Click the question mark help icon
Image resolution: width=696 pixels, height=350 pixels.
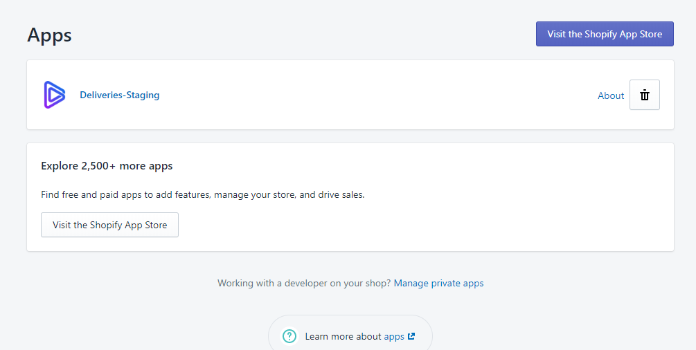(289, 336)
